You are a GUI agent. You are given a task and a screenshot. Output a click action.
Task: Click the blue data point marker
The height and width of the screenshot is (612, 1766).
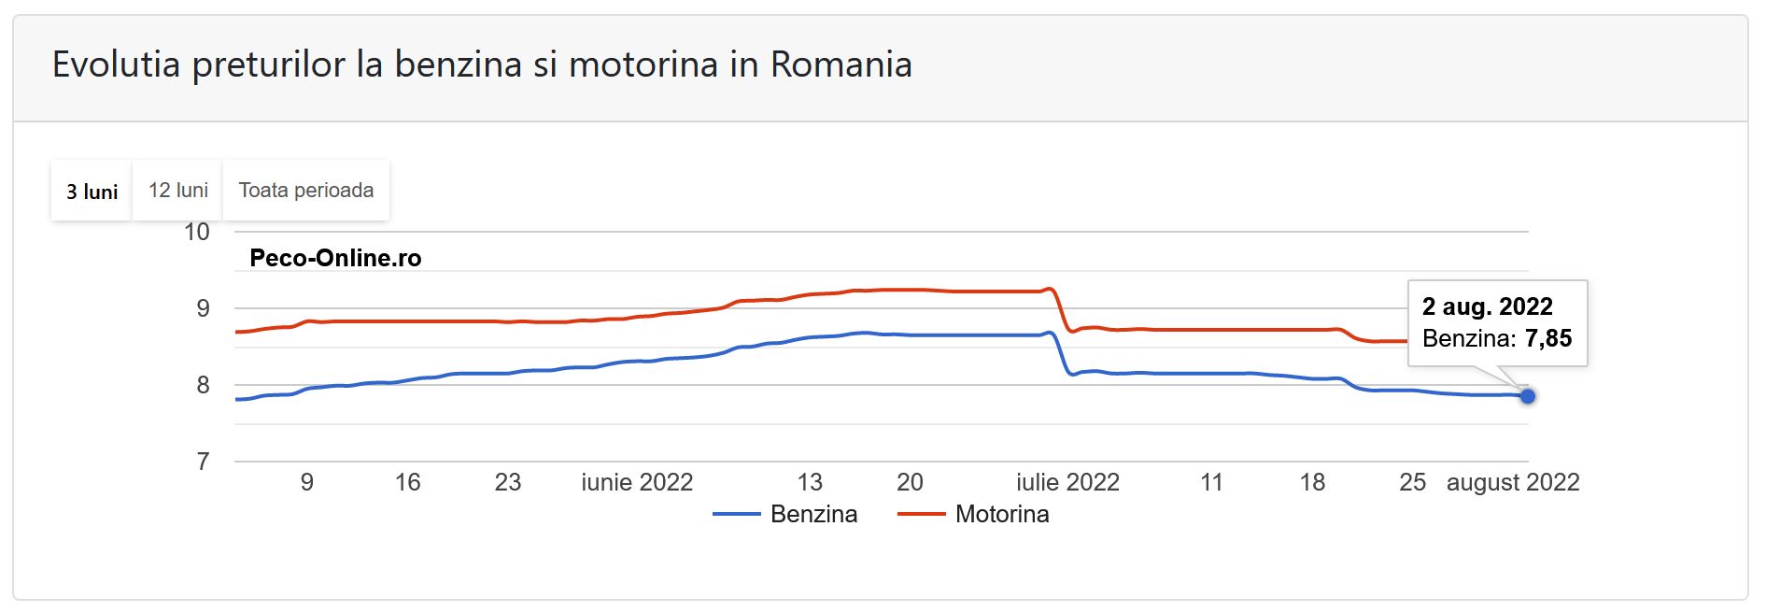point(1528,396)
